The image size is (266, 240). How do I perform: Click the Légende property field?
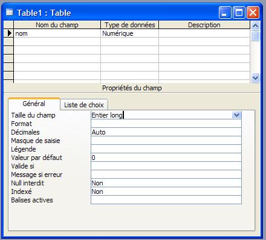pyautogui.click(x=166, y=149)
